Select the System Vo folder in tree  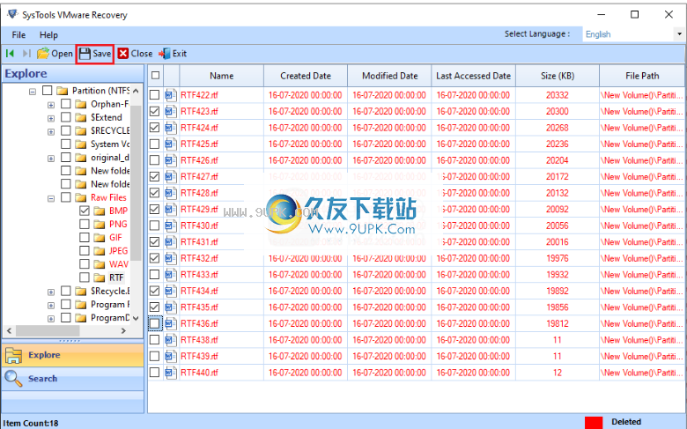[x=110, y=144]
